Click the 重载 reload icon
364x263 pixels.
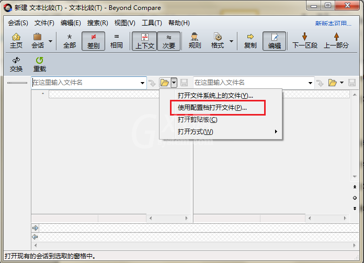tap(40, 64)
